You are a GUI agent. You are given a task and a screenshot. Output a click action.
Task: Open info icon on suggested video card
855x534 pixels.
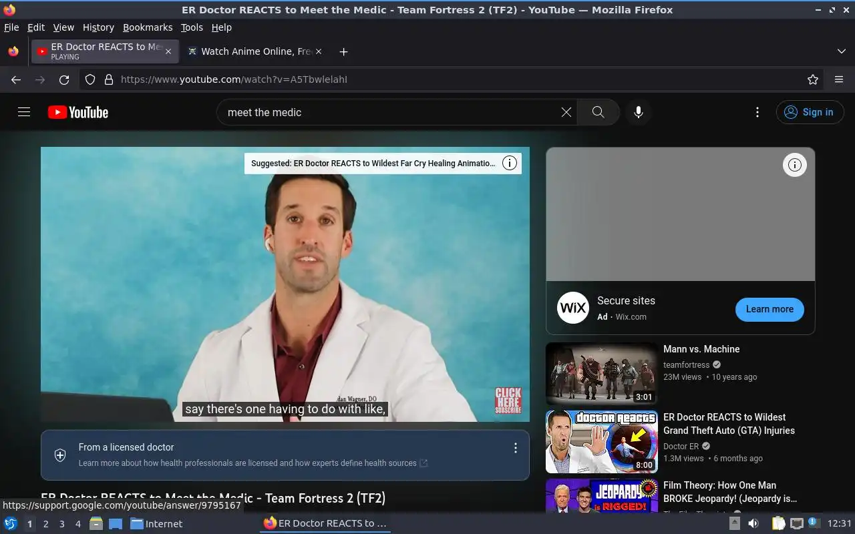[x=510, y=163]
